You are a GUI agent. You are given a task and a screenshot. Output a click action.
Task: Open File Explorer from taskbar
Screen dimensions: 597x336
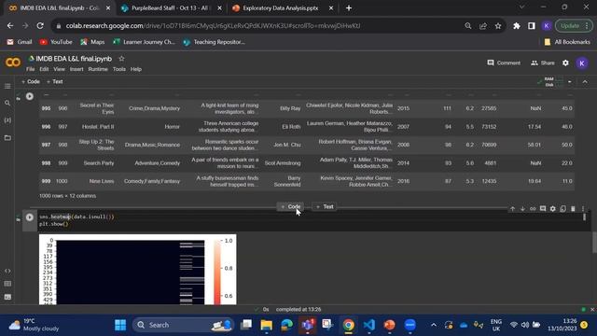click(x=267, y=325)
